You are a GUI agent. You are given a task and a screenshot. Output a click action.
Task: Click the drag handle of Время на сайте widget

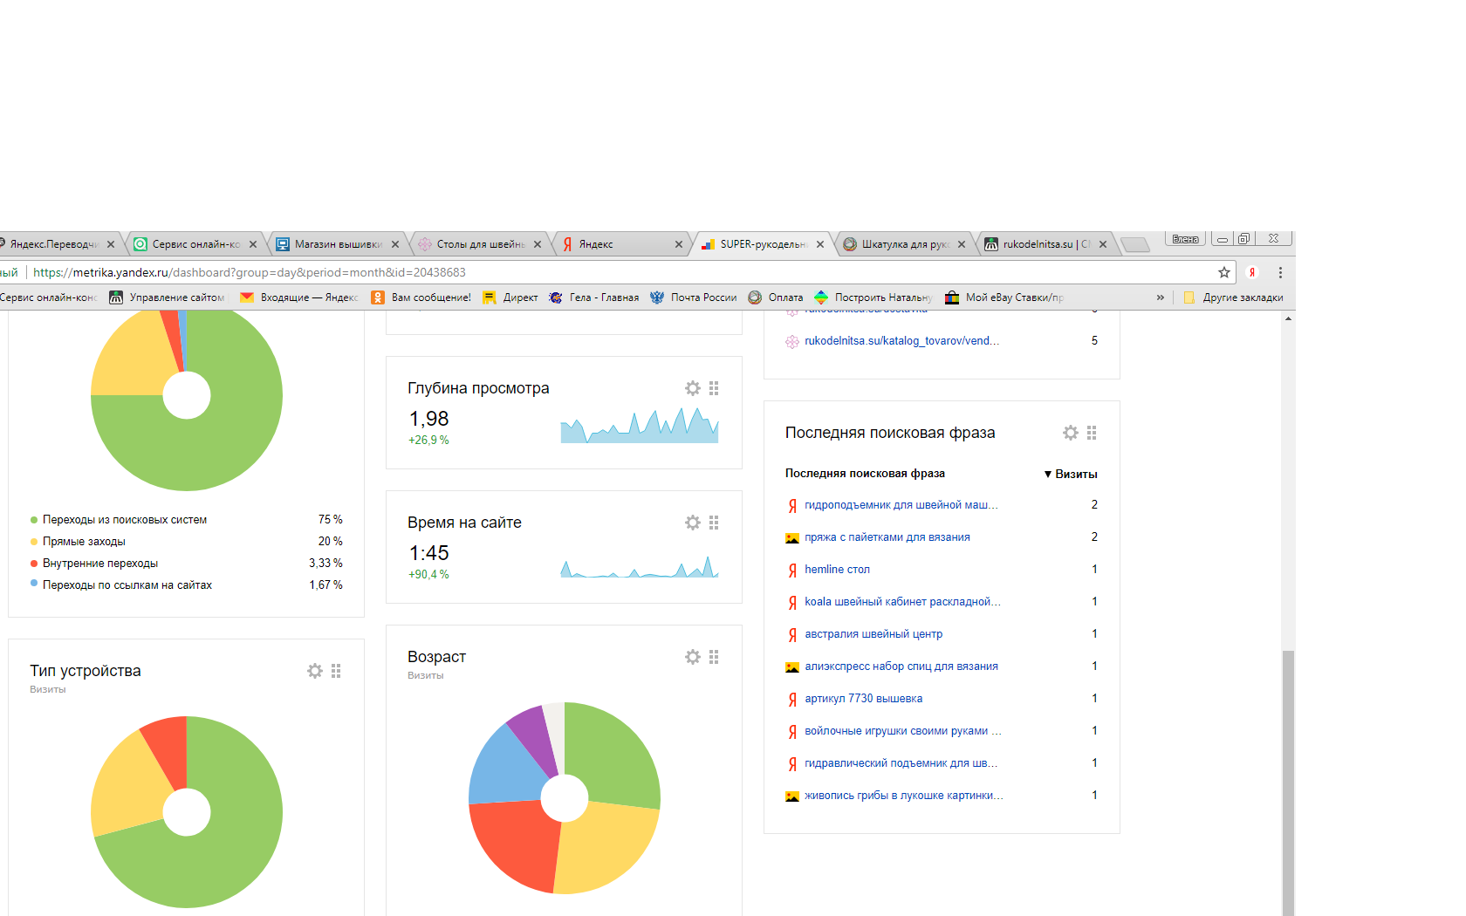[714, 523]
